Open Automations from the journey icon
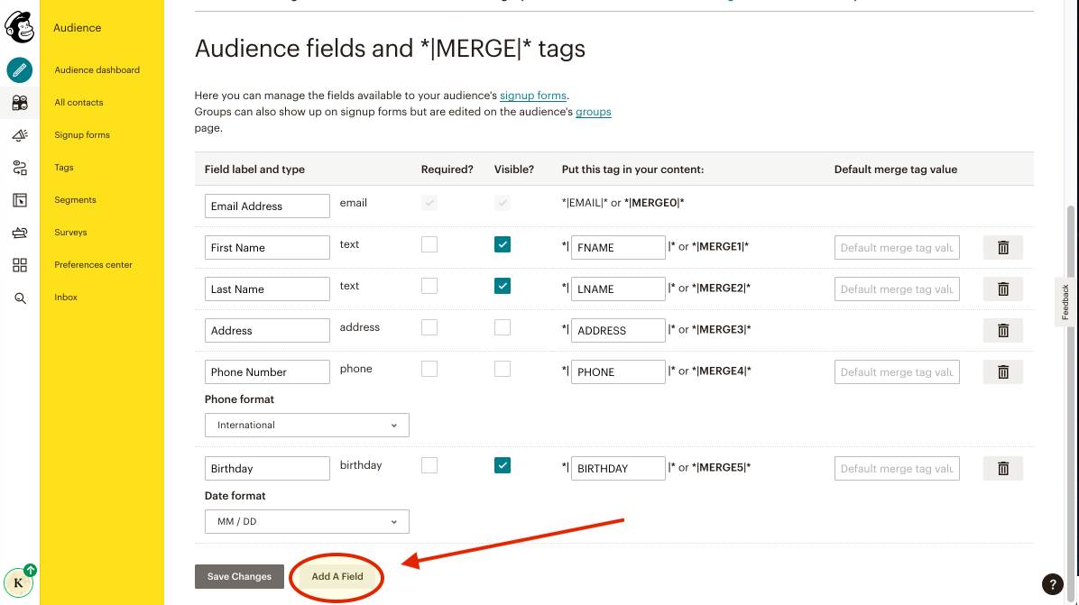The height and width of the screenshot is (605, 1079). point(19,167)
